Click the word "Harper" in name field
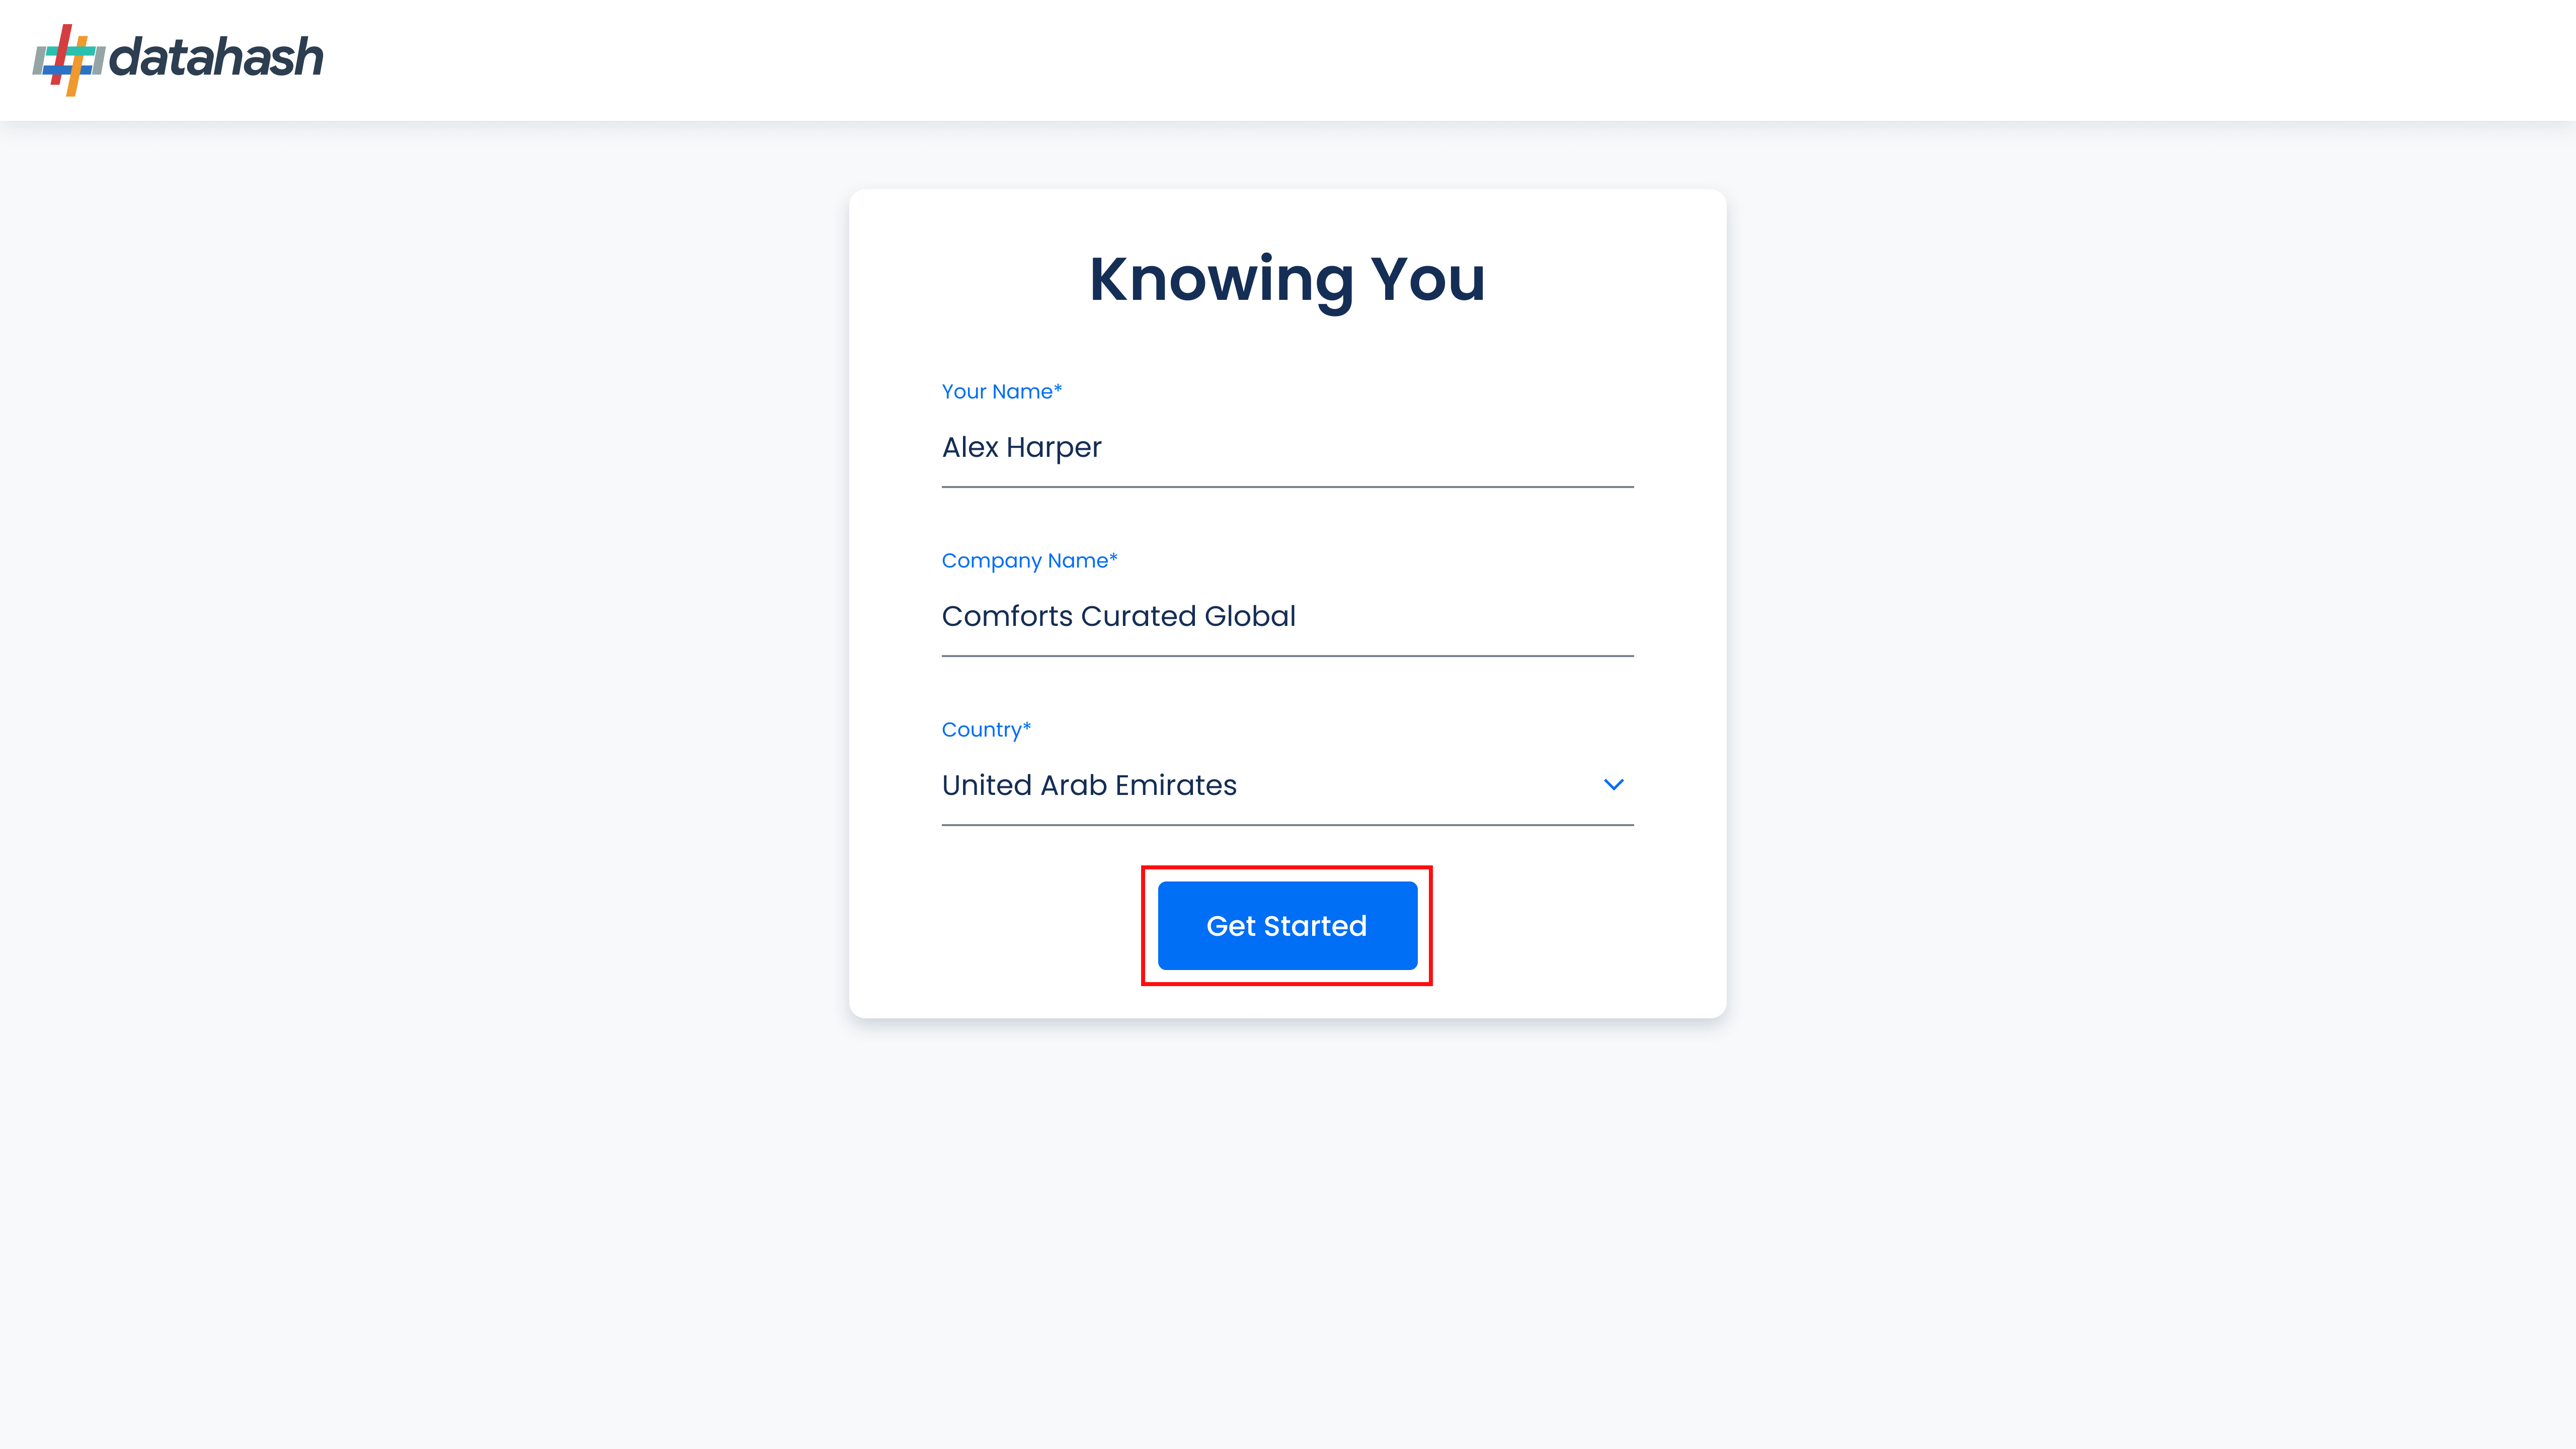Viewport: 2576px width, 1449px height. (1054, 447)
